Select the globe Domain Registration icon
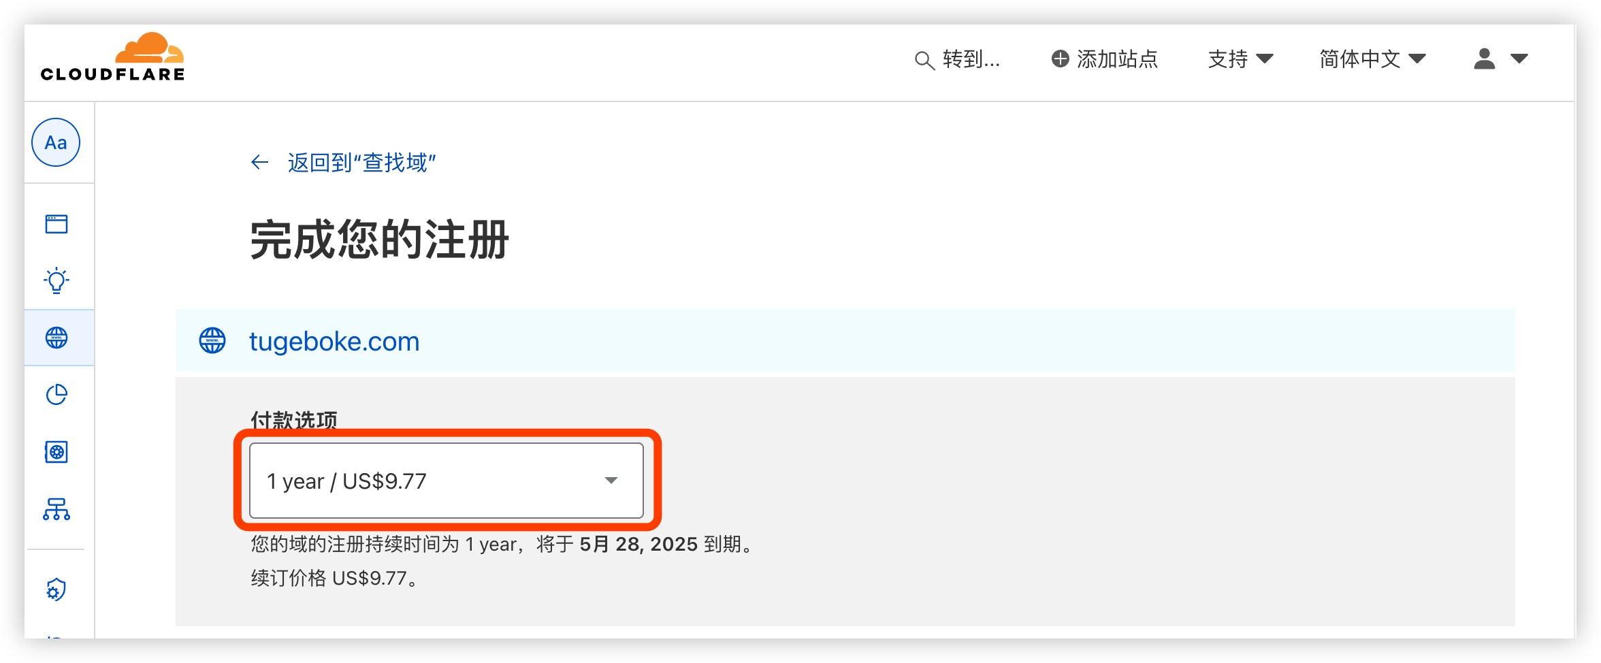1601x663 pixels. tap(56, 338)
